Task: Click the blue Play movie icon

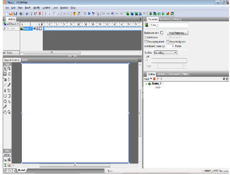Action: pos(89,14)
